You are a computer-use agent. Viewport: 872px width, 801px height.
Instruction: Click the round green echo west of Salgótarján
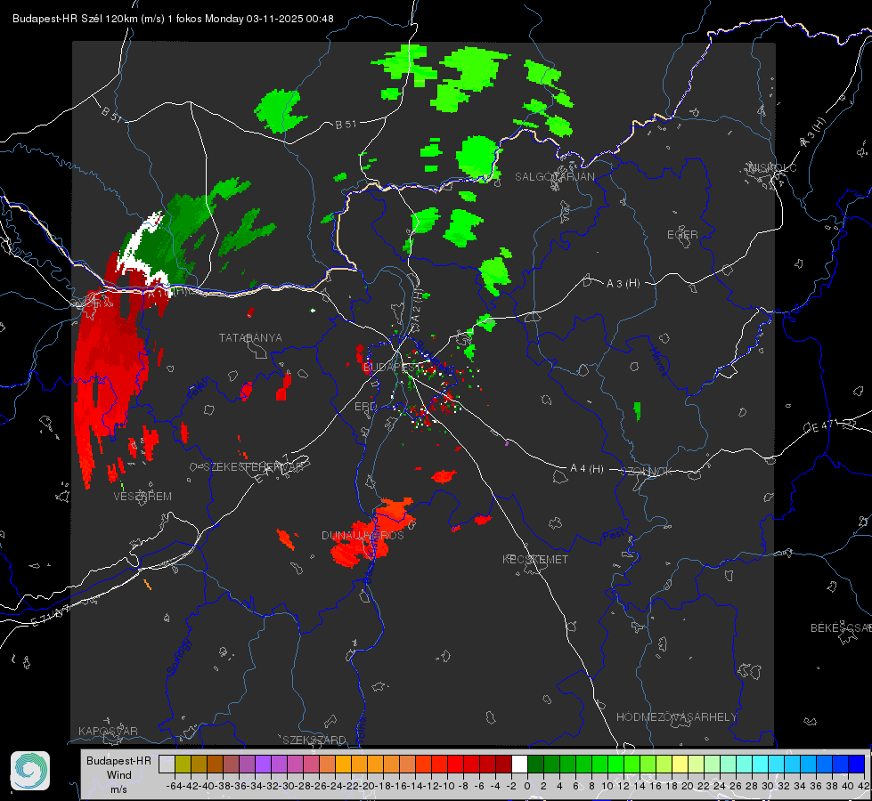coord(477,158)
